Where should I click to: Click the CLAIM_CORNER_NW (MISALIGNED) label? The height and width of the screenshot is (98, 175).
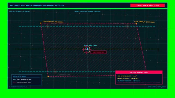click(53, 22)
